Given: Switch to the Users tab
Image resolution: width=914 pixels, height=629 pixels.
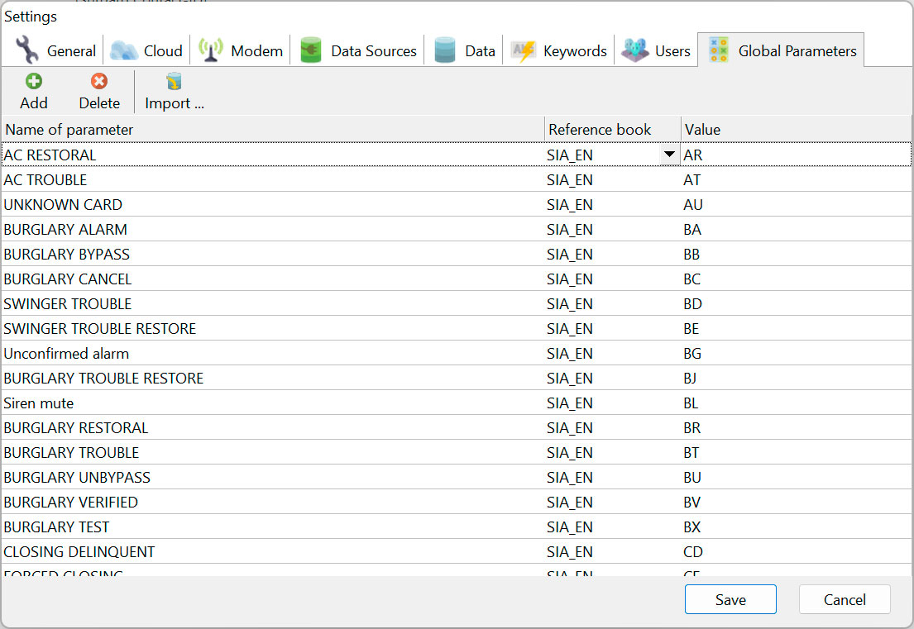Looking at the screenshot, I should click(657, 50).
